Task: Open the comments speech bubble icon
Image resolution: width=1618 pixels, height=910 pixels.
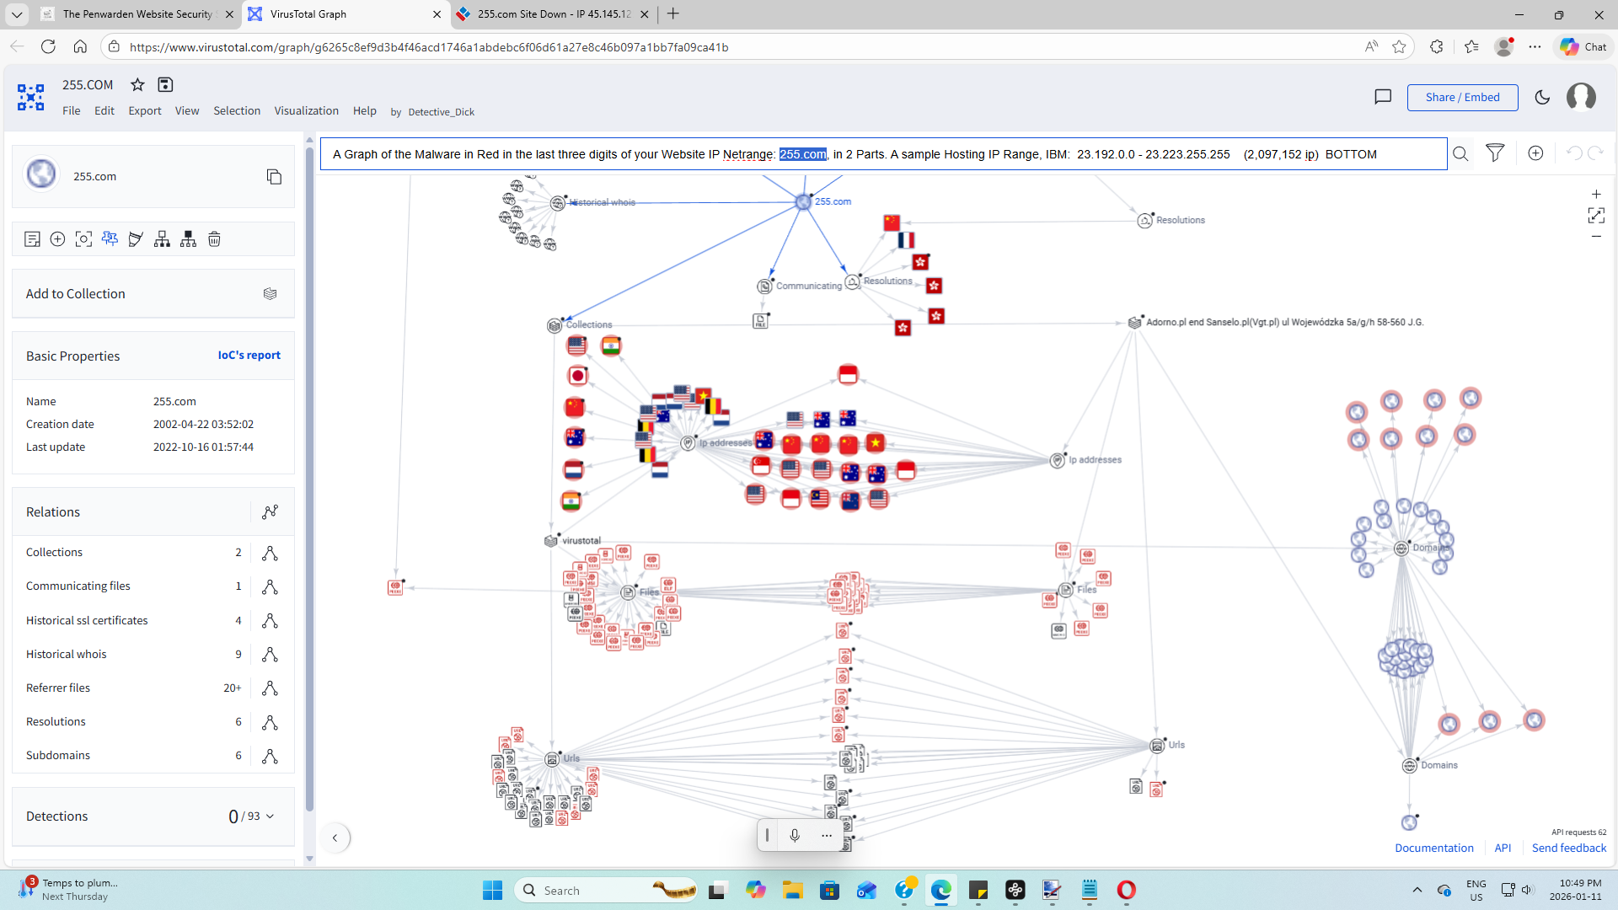Action: point(1383,97)
